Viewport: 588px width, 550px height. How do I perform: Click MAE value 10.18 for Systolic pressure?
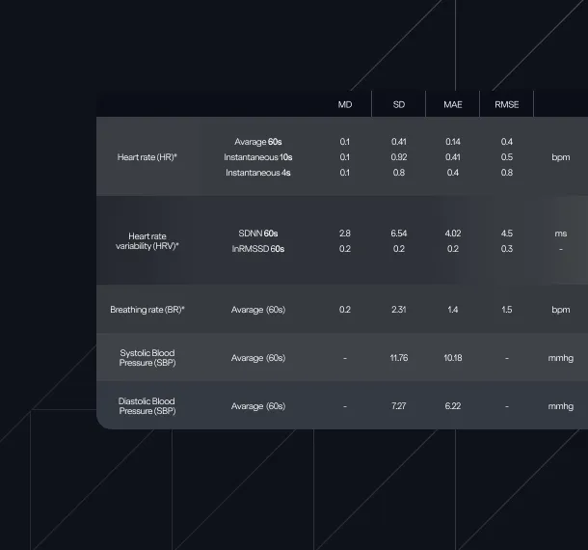click(x=453, y=358)
